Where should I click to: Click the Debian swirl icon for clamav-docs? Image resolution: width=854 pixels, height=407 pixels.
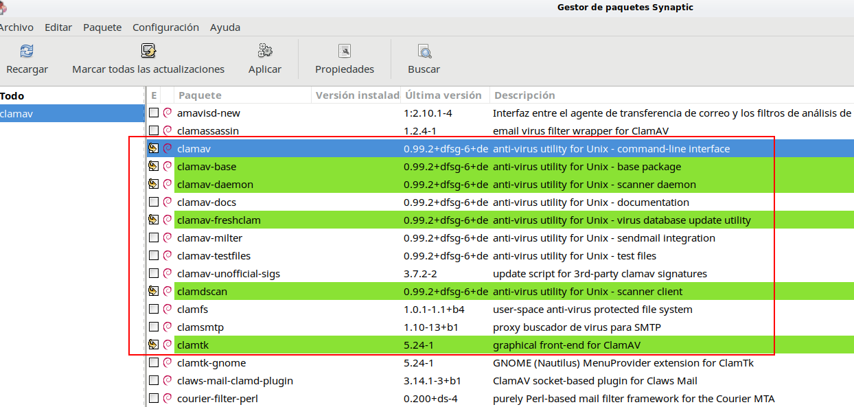[x=168, y=202]
